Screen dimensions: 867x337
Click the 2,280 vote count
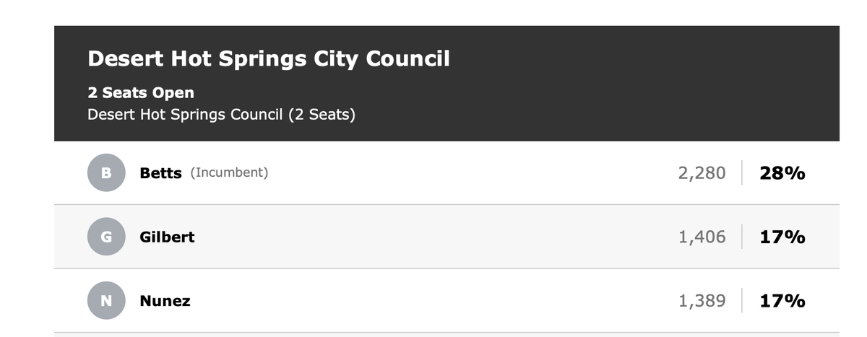coord(702,173)
